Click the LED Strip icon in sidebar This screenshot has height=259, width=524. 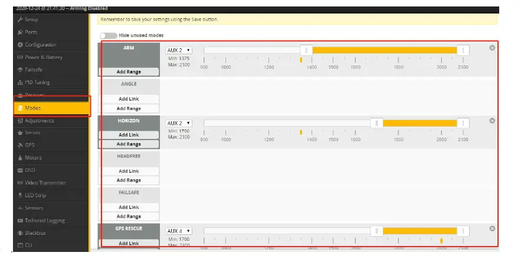tap(20, 195)
